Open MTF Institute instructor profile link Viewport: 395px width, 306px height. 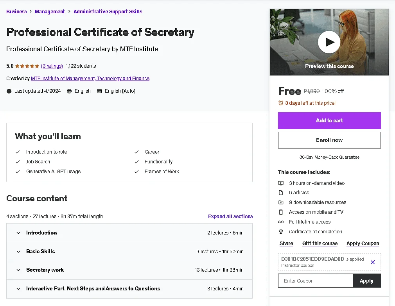coord(90,79)
